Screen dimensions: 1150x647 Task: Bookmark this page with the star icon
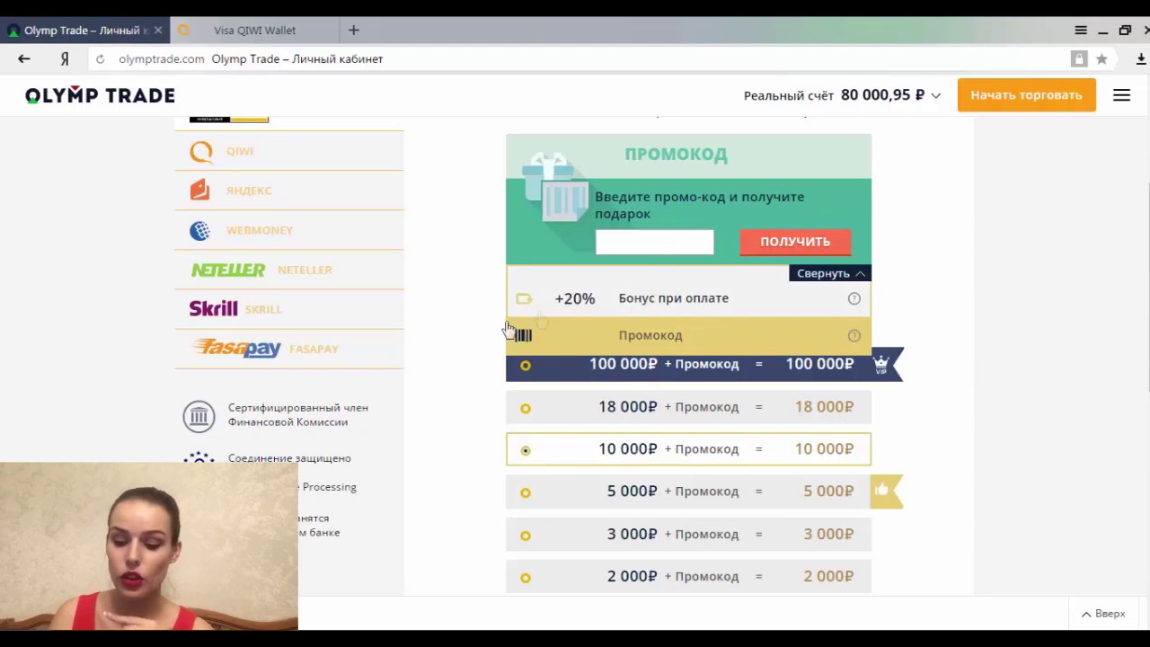click(x=1101, y=59)
